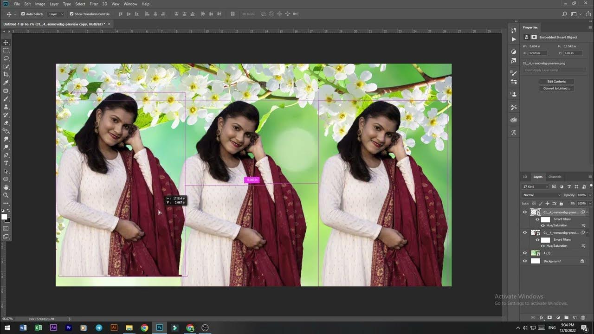
Task: Select the Eraser tool
Action: tap(6, 123)
